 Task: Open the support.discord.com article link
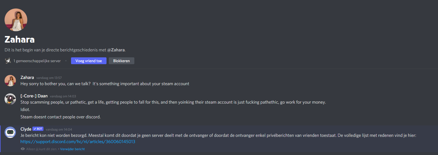pyautogui.click(x=78, y=141)
